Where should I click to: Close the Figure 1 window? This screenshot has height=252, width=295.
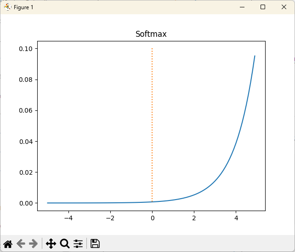(x=284, y=7)
